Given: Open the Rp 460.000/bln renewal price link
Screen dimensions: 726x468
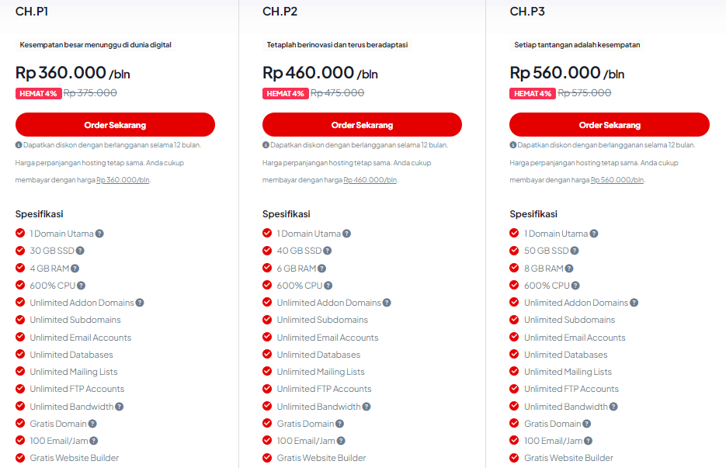Looking at the screenshot, I should pos(370,180).
